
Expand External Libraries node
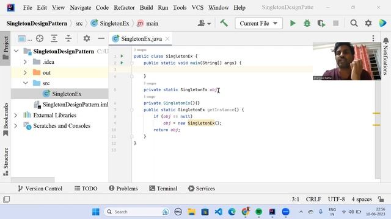pyautogui.click(x=16, y=115)
